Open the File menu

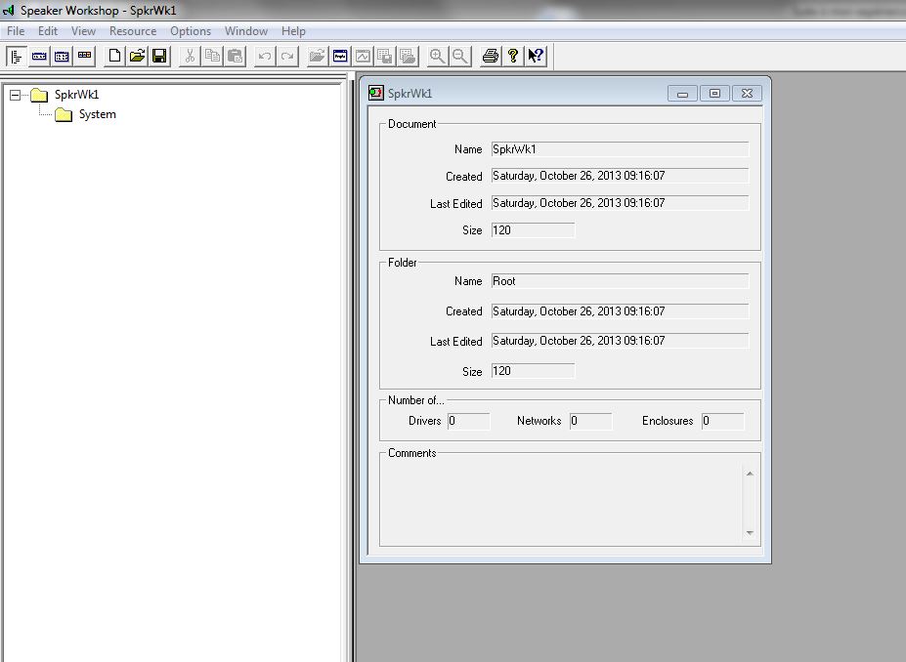[x=16, y=31]
